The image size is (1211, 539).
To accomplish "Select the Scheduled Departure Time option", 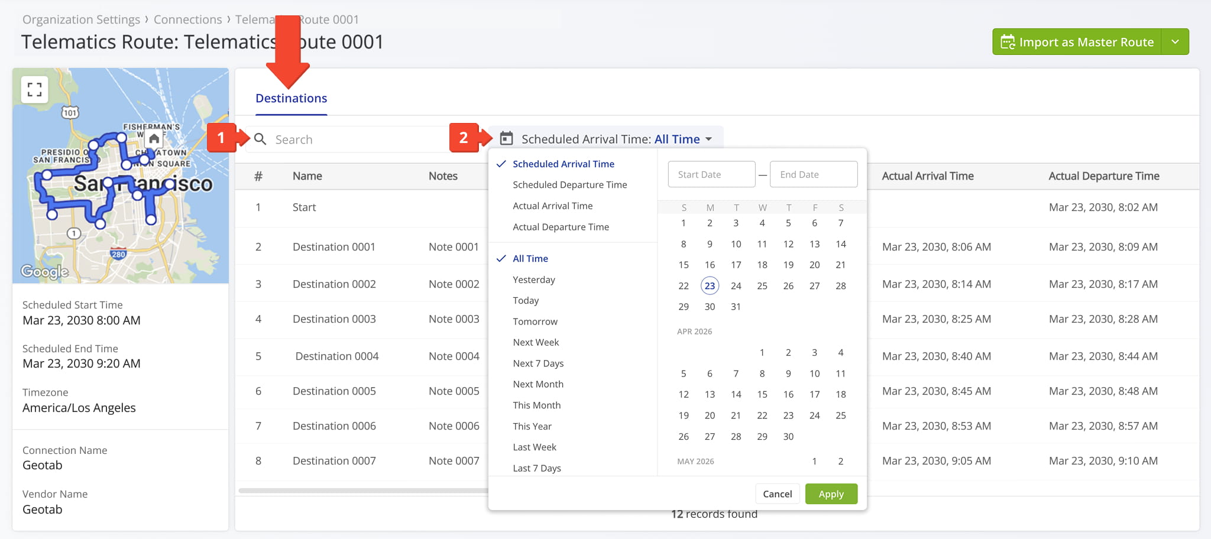I will (569, 185).
